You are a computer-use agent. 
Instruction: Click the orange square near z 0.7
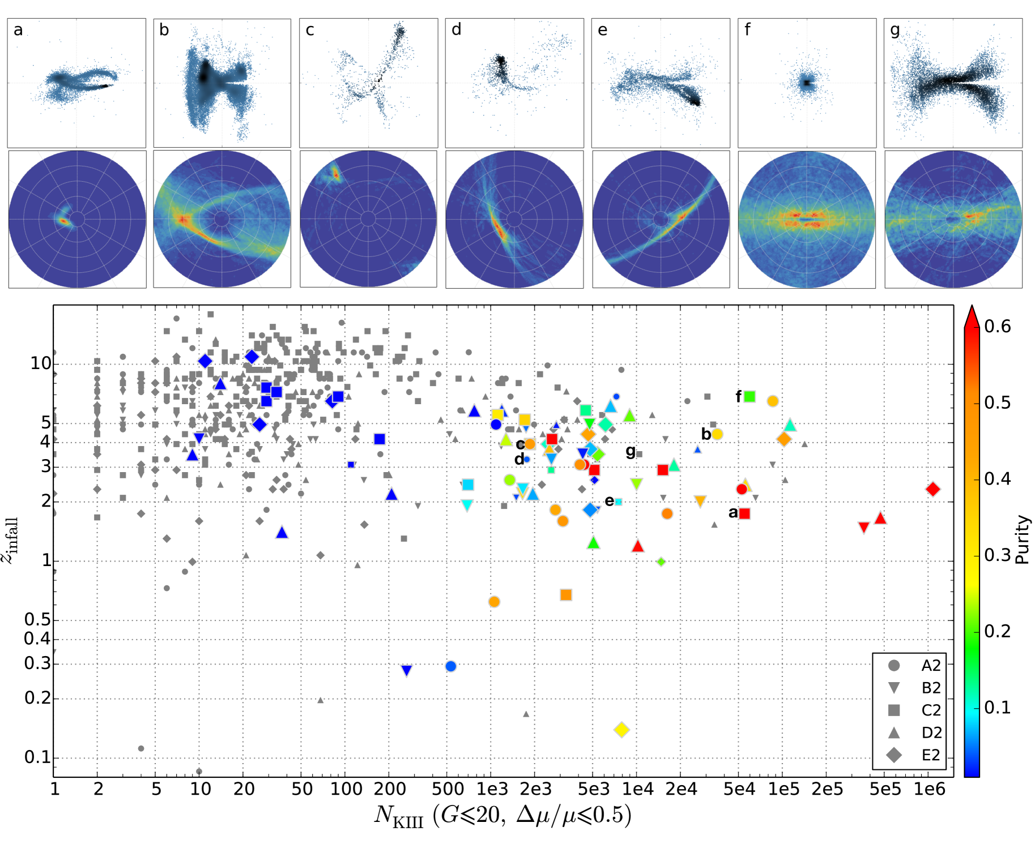[566, 595]
